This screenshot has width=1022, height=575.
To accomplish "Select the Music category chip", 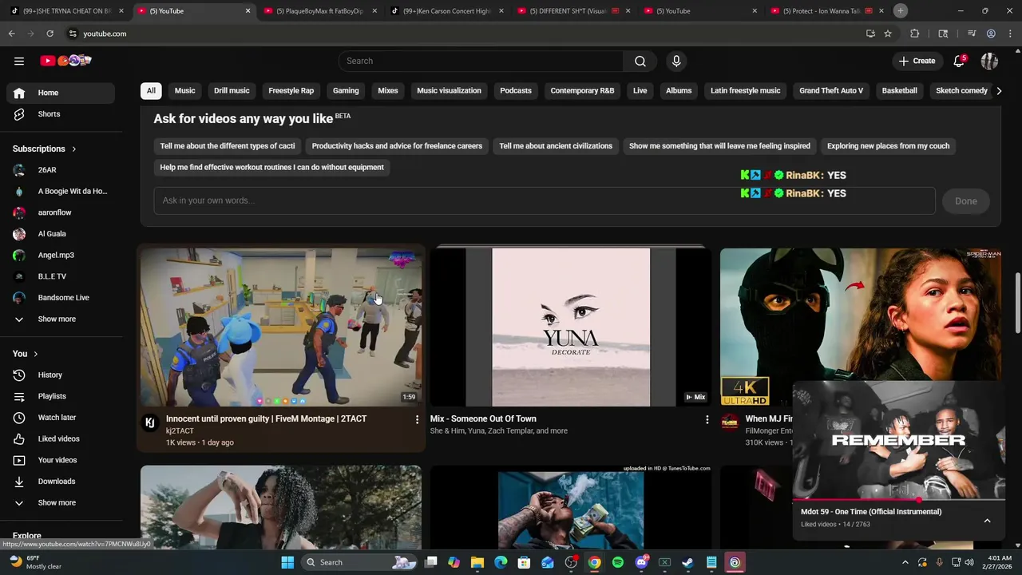I will pyautogui.click(x=185, y=90).
